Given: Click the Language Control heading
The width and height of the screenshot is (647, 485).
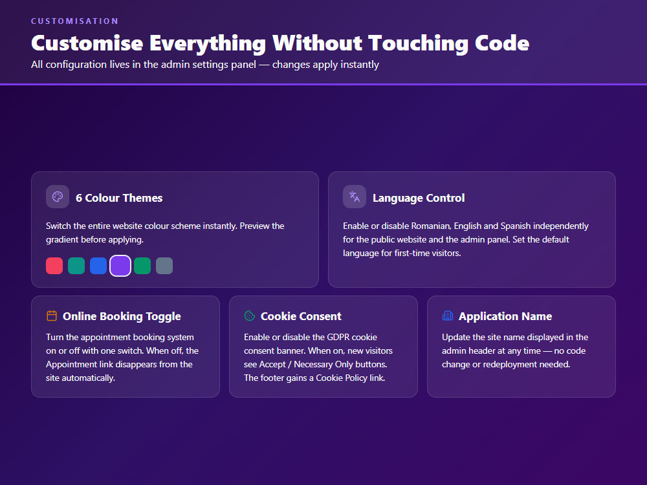Looking at the screenshot, I should coord(419,198).
